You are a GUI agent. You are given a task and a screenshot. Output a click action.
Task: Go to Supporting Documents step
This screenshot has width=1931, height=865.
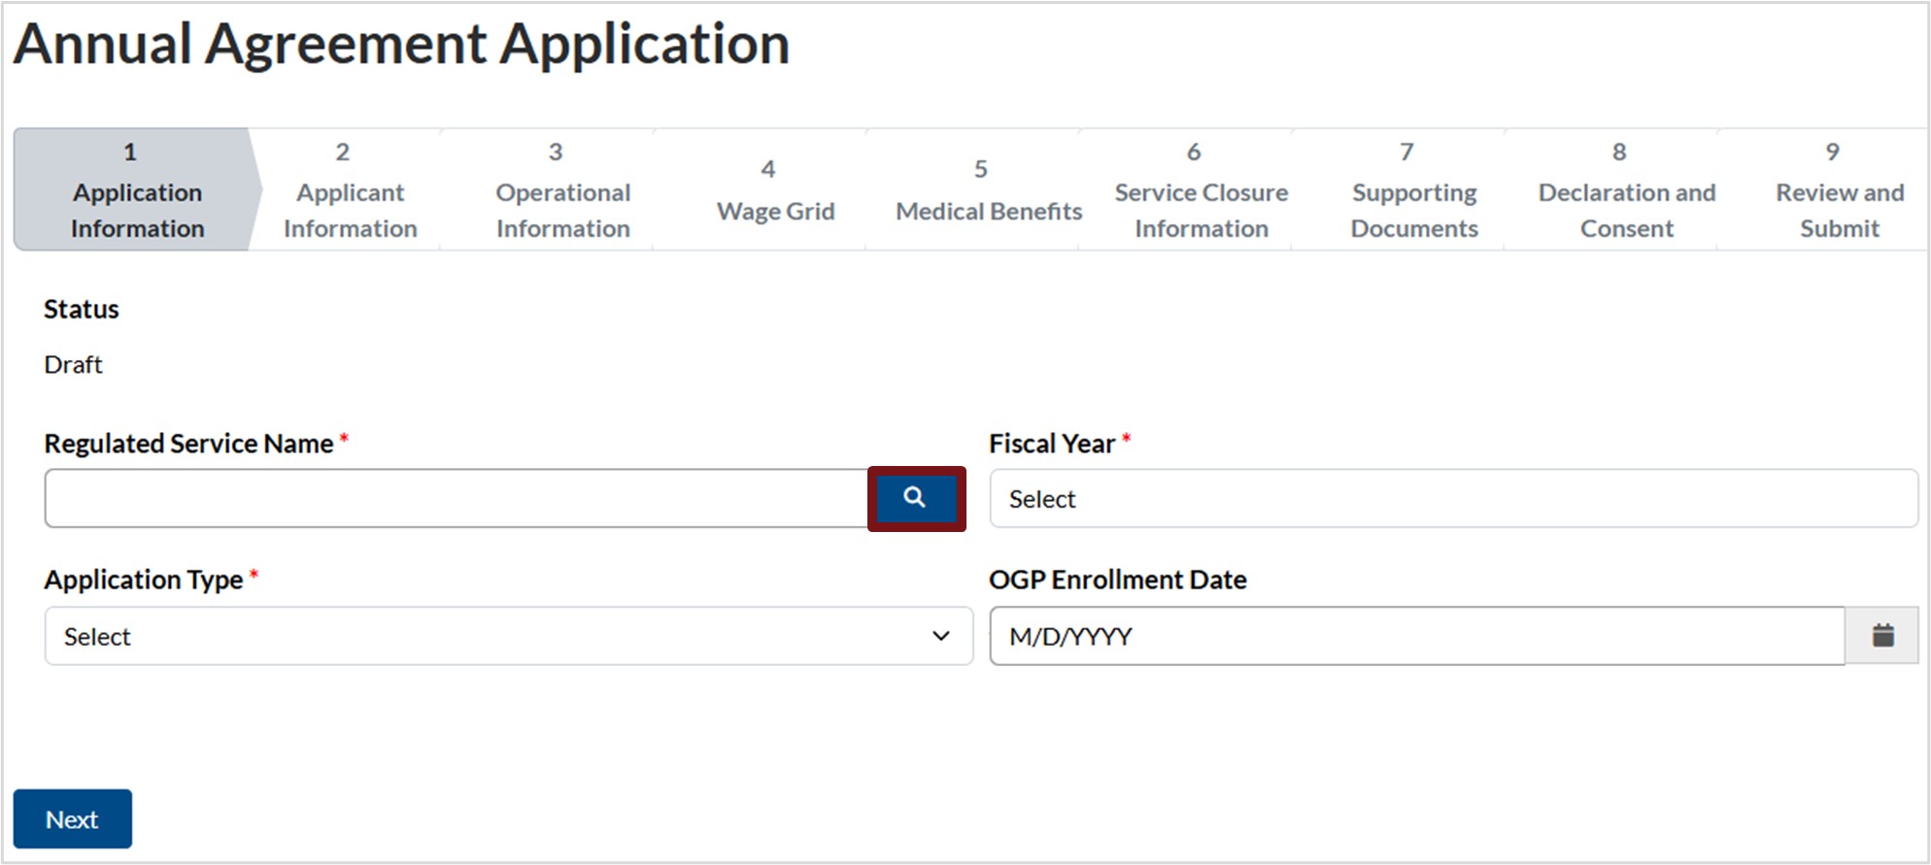(x=1413, y=191)
